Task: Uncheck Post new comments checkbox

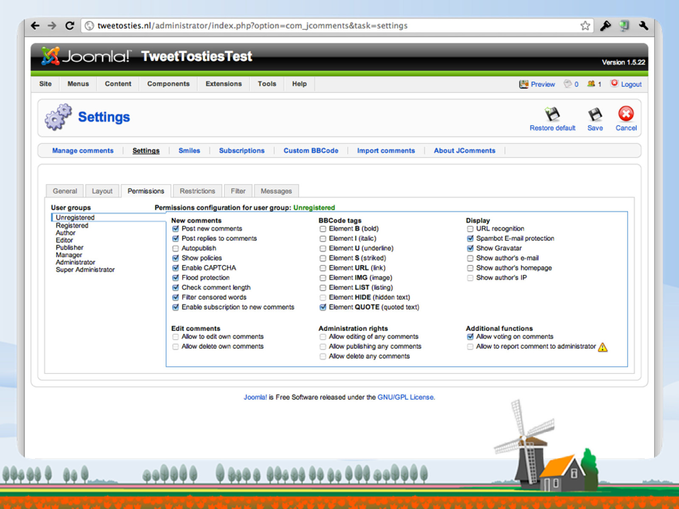Action: tap(175, 229)
